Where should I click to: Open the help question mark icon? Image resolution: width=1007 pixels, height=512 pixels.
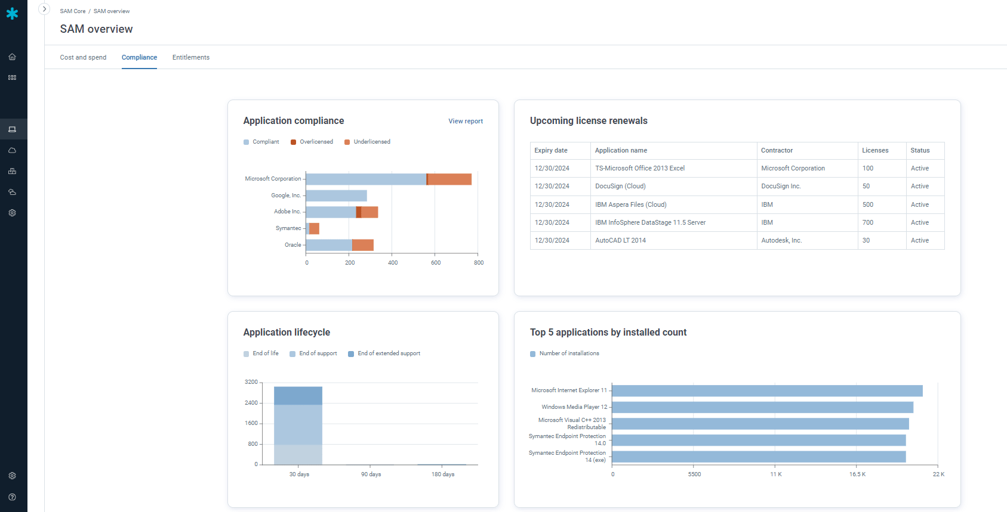point(12,497)
